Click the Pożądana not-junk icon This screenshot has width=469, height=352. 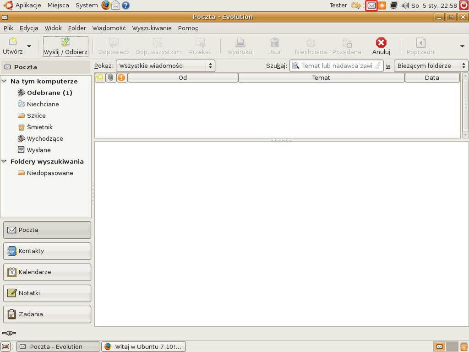point(347,42)
